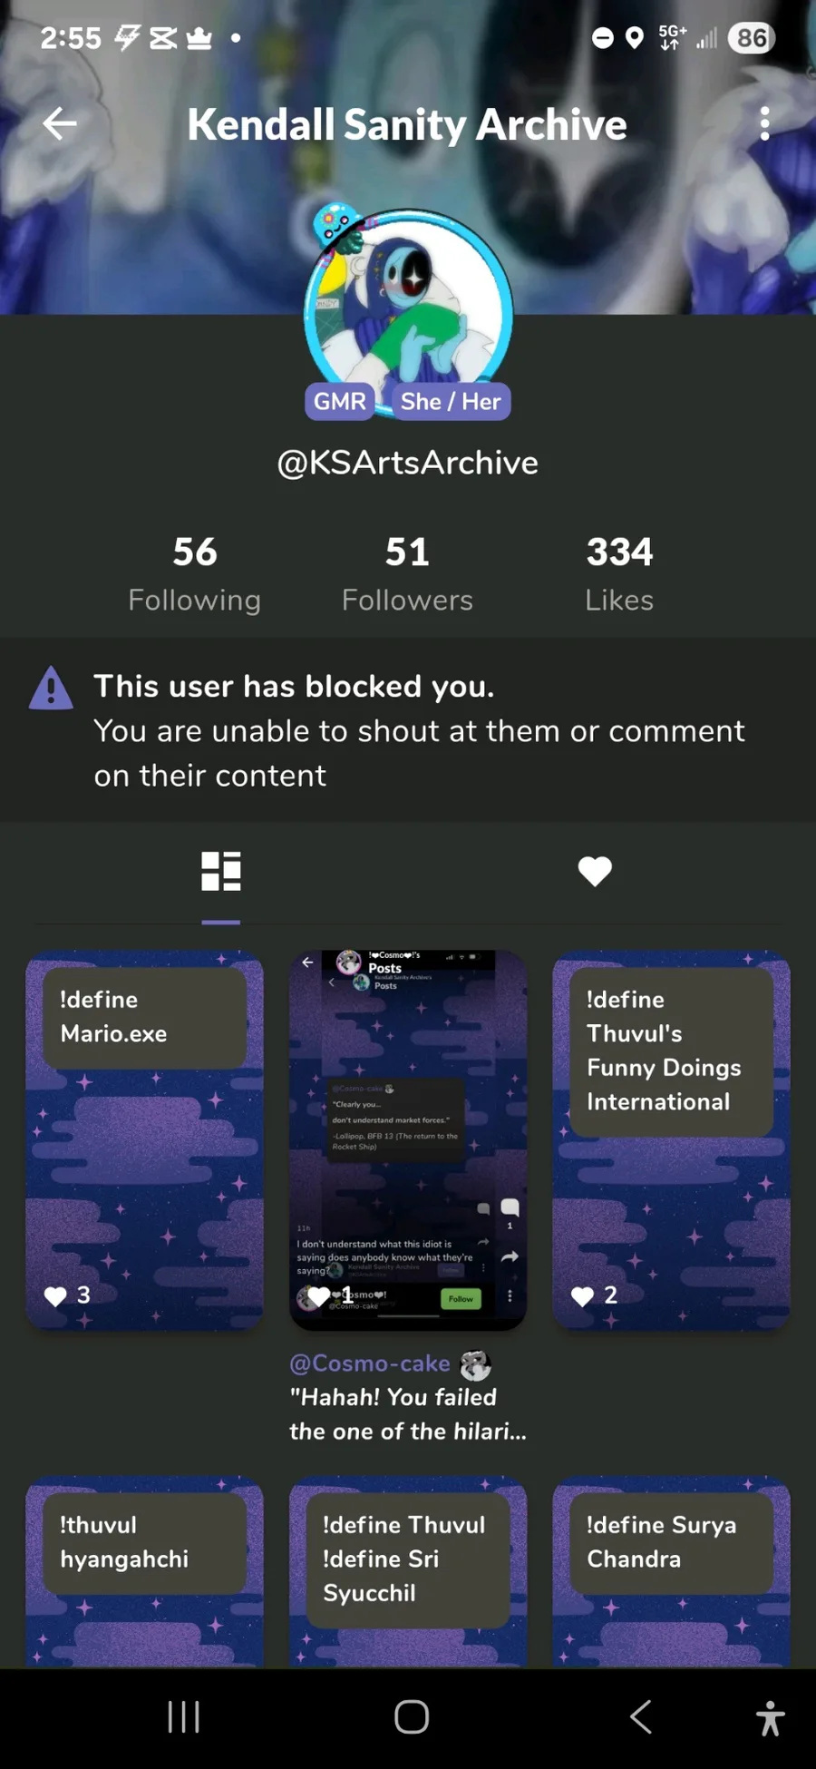Tap the heart on Mario.exe post
The width and height of the screenshot is (816, 1769).
tap(55, 1296)
